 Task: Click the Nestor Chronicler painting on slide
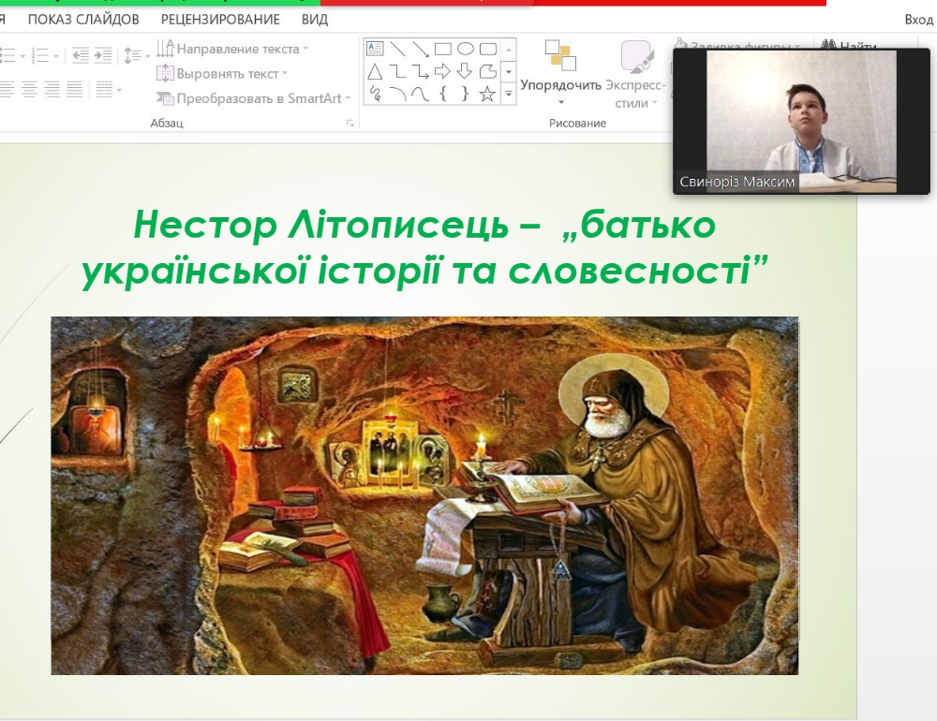(424, 495)
